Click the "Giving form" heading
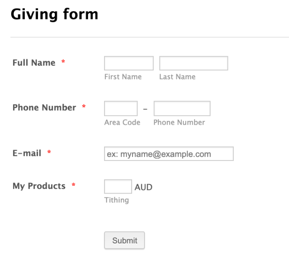Viewport: 289px width, 265px height. pos(54,14)
